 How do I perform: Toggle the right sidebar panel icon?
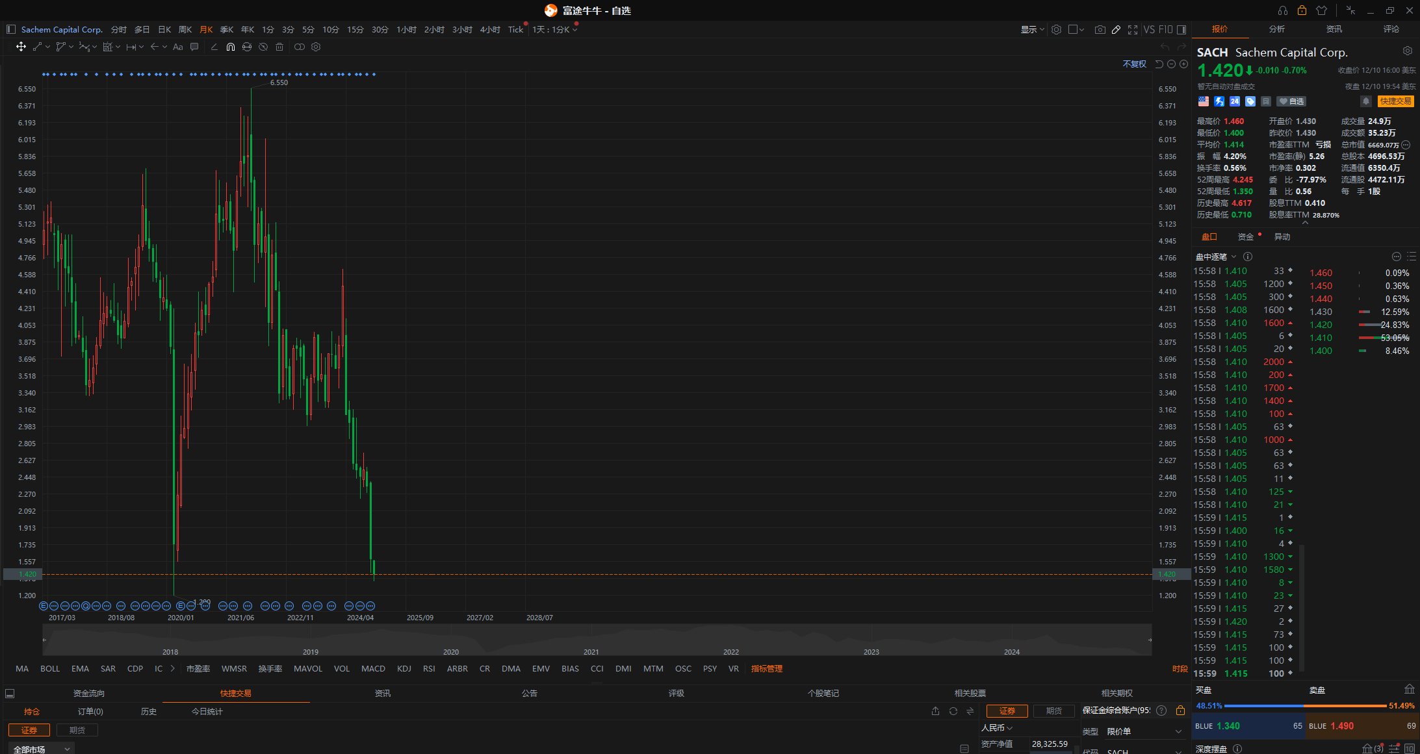[1181, 30]
